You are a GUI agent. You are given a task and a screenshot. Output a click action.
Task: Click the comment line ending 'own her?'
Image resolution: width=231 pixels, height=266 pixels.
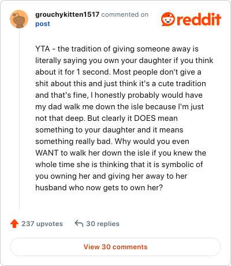coord(99,187)
